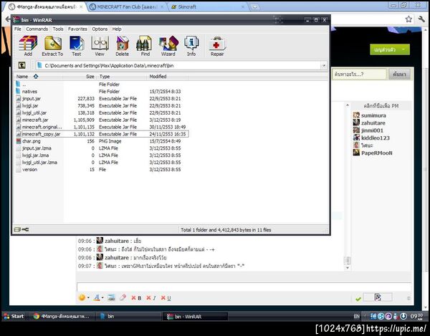Switch to Skincraft browser tab
This screenshot has width=430, height=336.
207,7
